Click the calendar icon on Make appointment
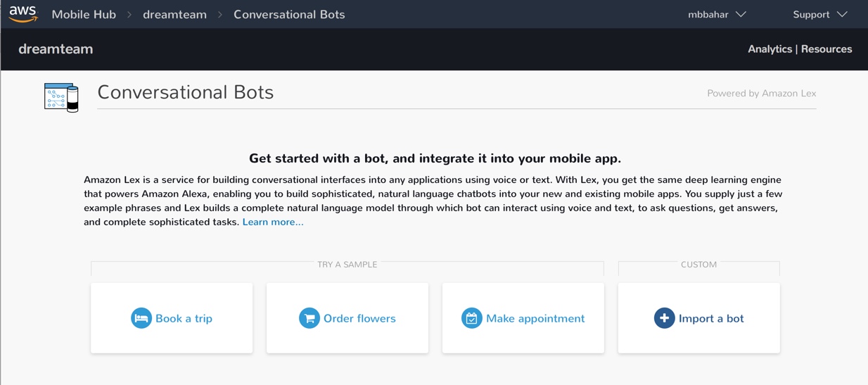The image size is (868, 385). (x=472, y=318)
